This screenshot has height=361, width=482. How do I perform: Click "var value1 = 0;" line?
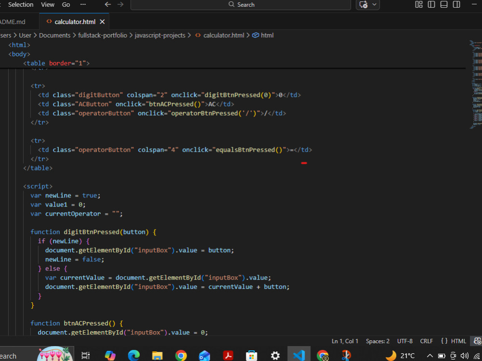pos(58,205)
